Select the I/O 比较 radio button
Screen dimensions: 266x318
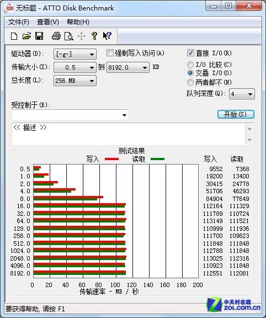190,65
